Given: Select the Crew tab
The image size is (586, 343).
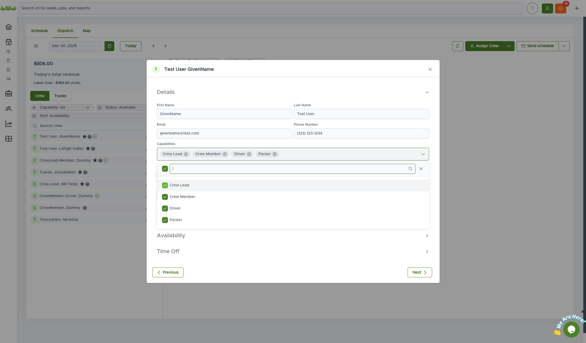Looking at the screenshot, I should (40, 96).
